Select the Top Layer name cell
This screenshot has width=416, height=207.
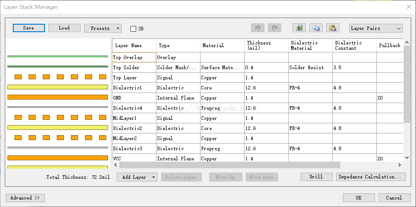click(x=134, y=78)
